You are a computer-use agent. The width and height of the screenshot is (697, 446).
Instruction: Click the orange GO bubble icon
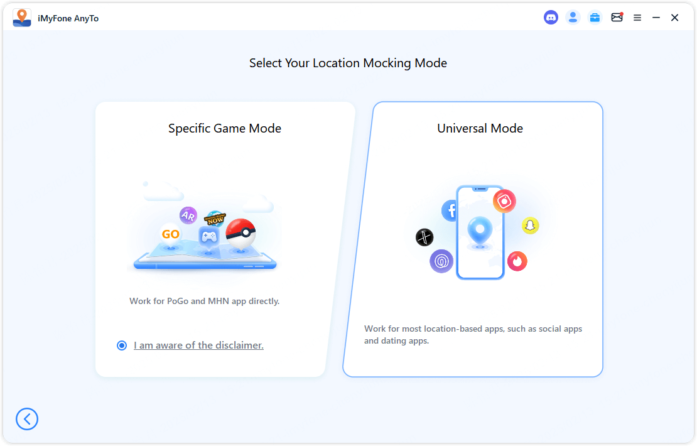(170, 234)
